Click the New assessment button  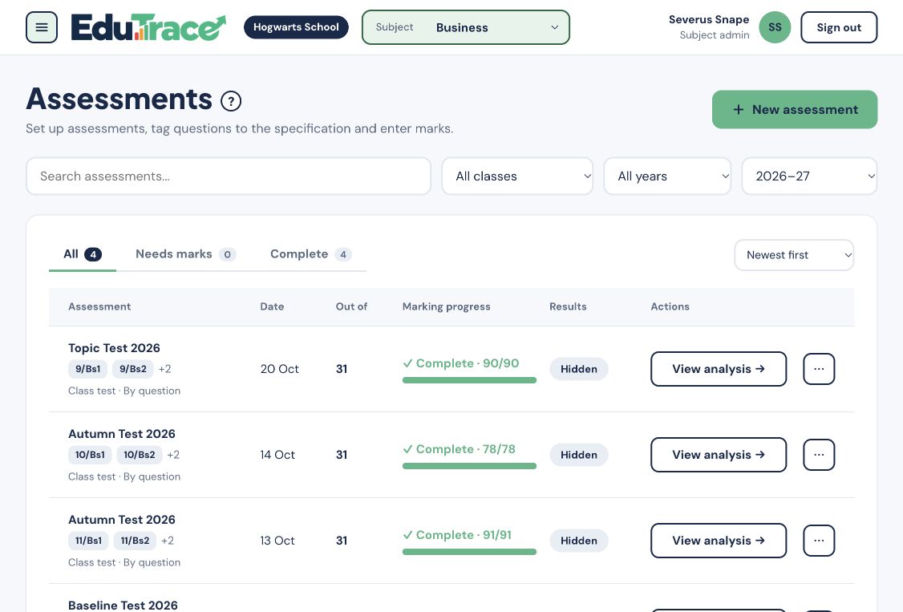[795, 109]
